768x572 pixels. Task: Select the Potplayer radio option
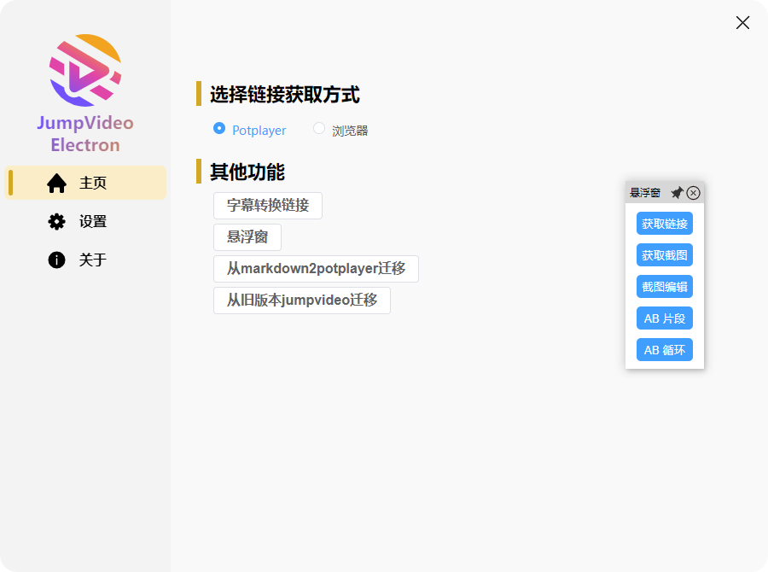point(219,129)
